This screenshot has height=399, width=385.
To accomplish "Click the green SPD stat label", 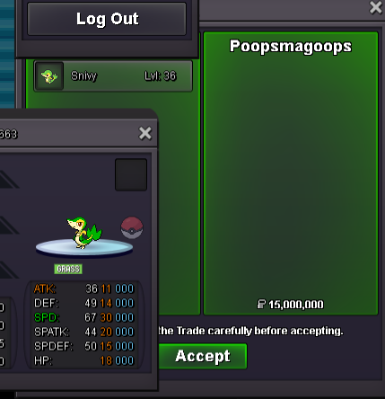I will point(47,317).
